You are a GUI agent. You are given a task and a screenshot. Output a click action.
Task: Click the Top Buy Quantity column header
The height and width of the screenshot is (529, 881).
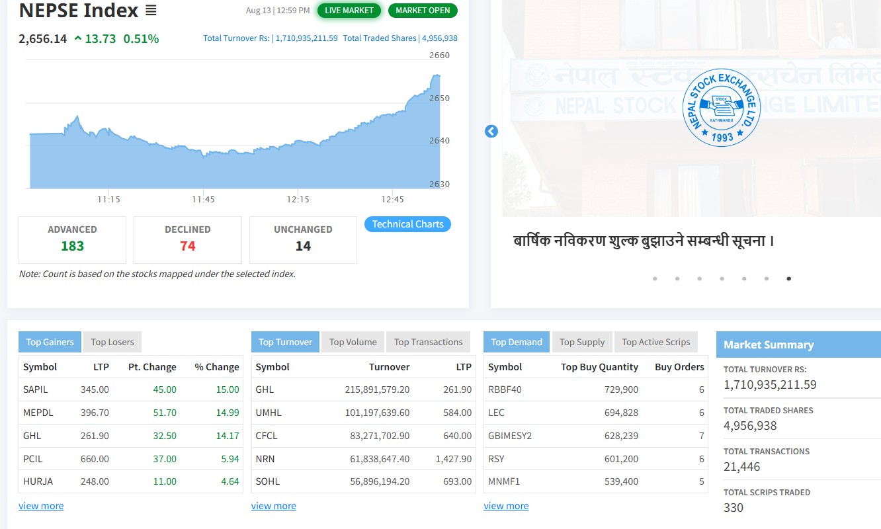click(600, 367)
